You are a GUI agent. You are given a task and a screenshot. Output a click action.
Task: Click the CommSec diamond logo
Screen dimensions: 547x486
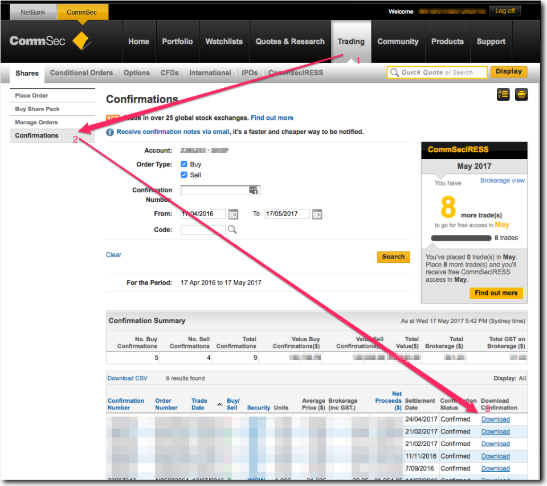[x=82, y=42]
